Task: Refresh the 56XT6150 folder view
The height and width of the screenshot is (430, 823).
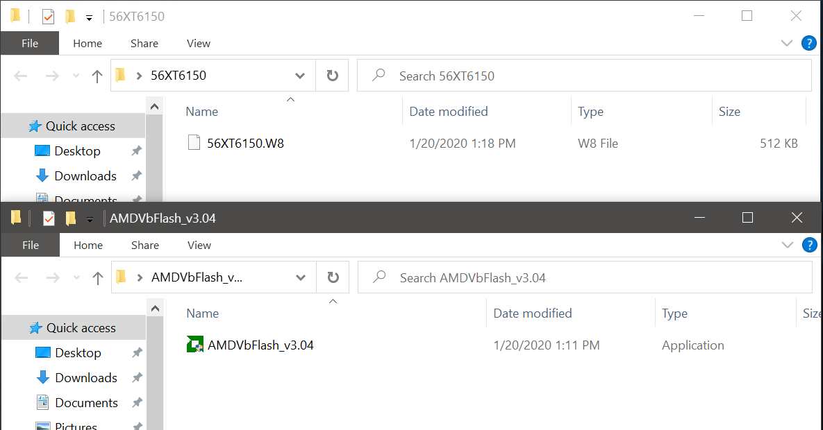Action: click(332, 76)
